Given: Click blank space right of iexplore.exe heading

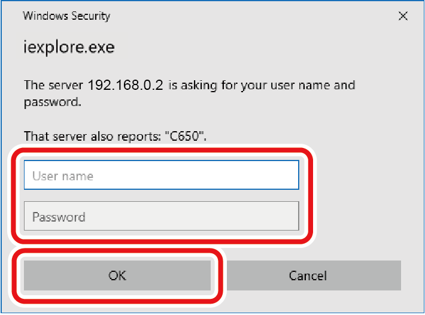Looking at the screenshot, I should click(269, 47).
